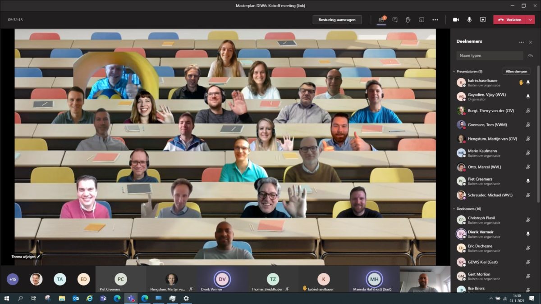This screenshot has height=304, width=541.
Task: Click the mic icon of katrin.haselbauer in list
Action: coord(528,82)
